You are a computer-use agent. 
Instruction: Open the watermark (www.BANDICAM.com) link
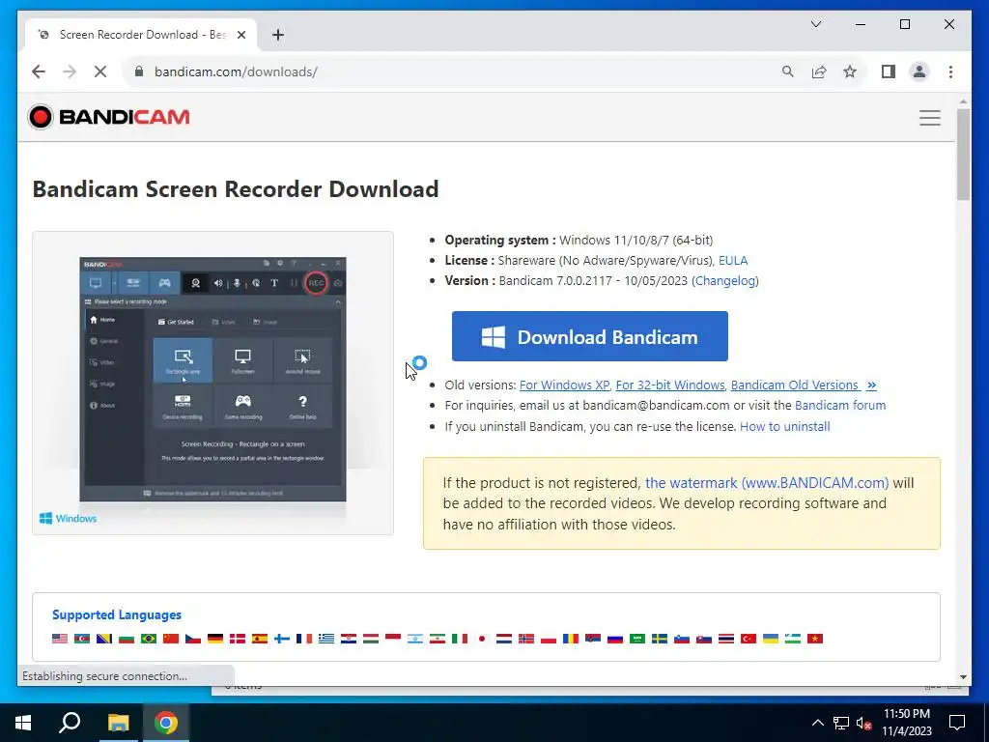(x=766, y=483)
